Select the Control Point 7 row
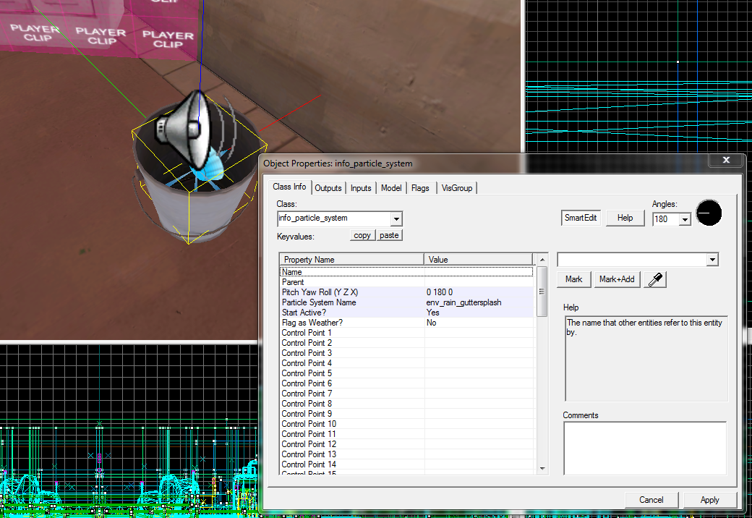Image resolution: width=752 pixels, height=518 pixels. pos(406,394)
